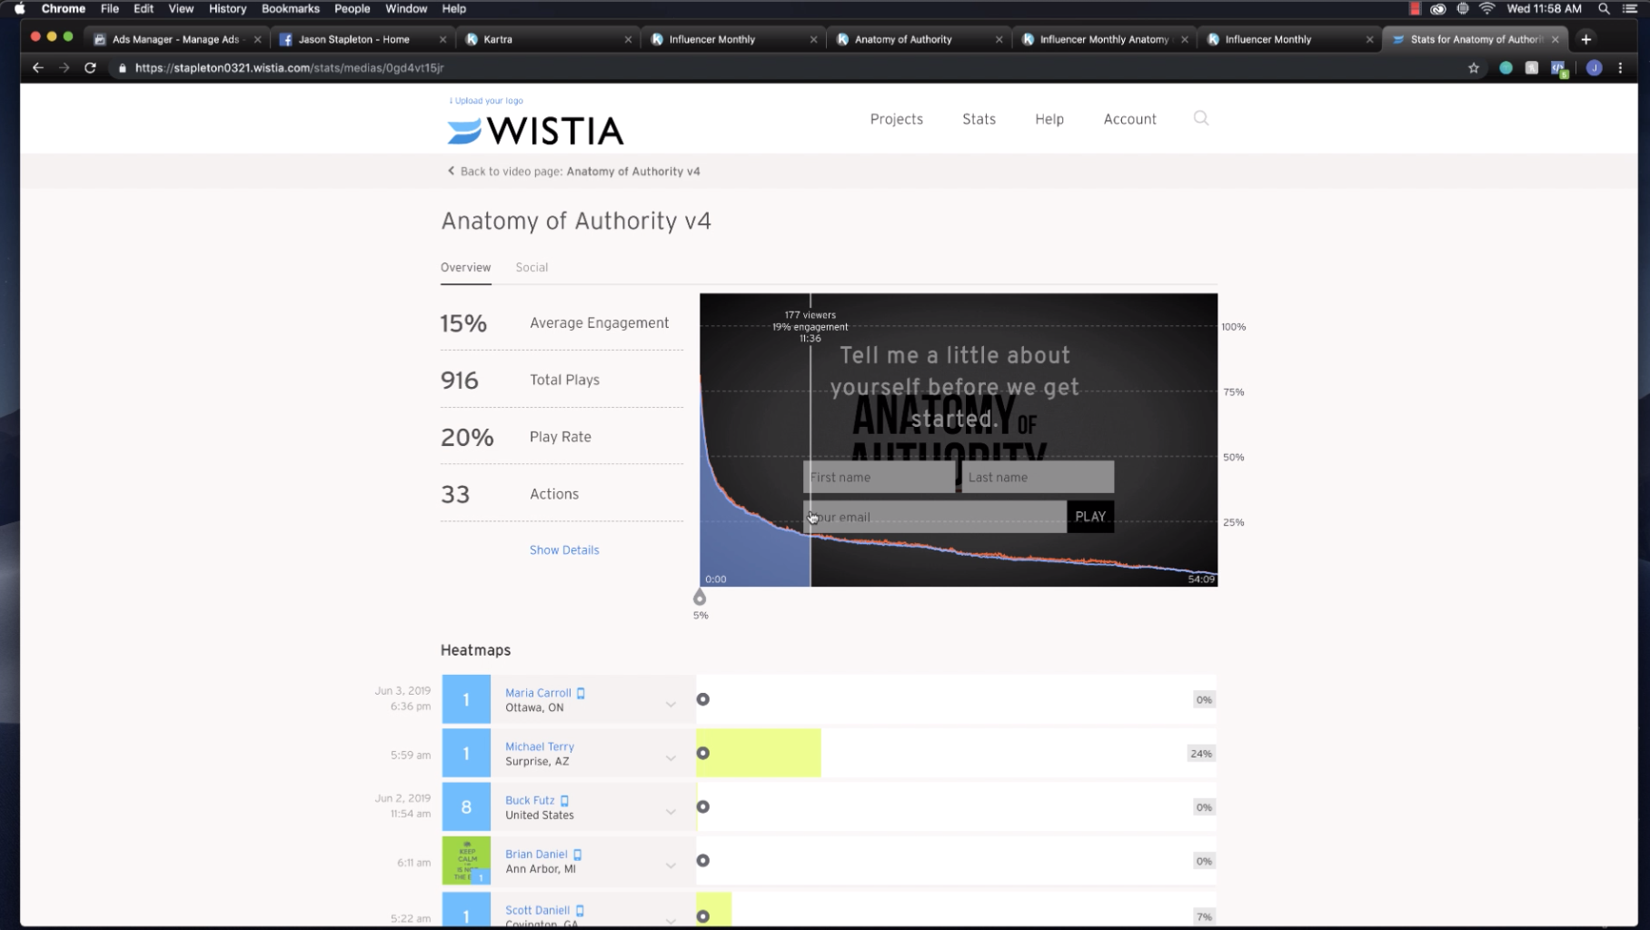Click Michael Terry's yellow heatmap bar

[759, 753]
